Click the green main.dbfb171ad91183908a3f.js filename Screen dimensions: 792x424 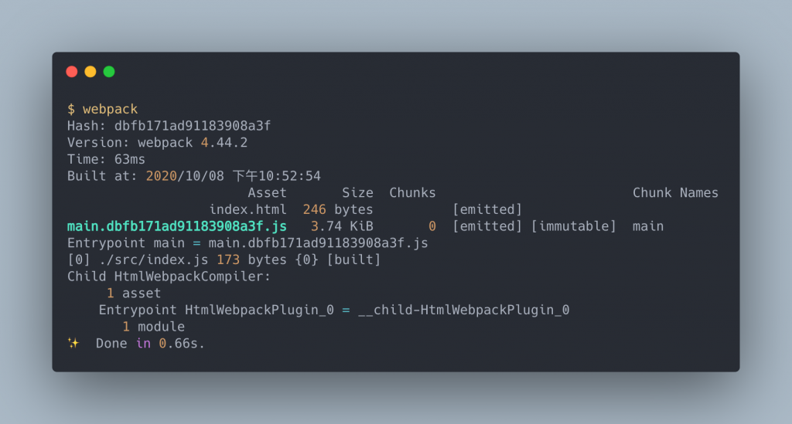pos(177,226)
